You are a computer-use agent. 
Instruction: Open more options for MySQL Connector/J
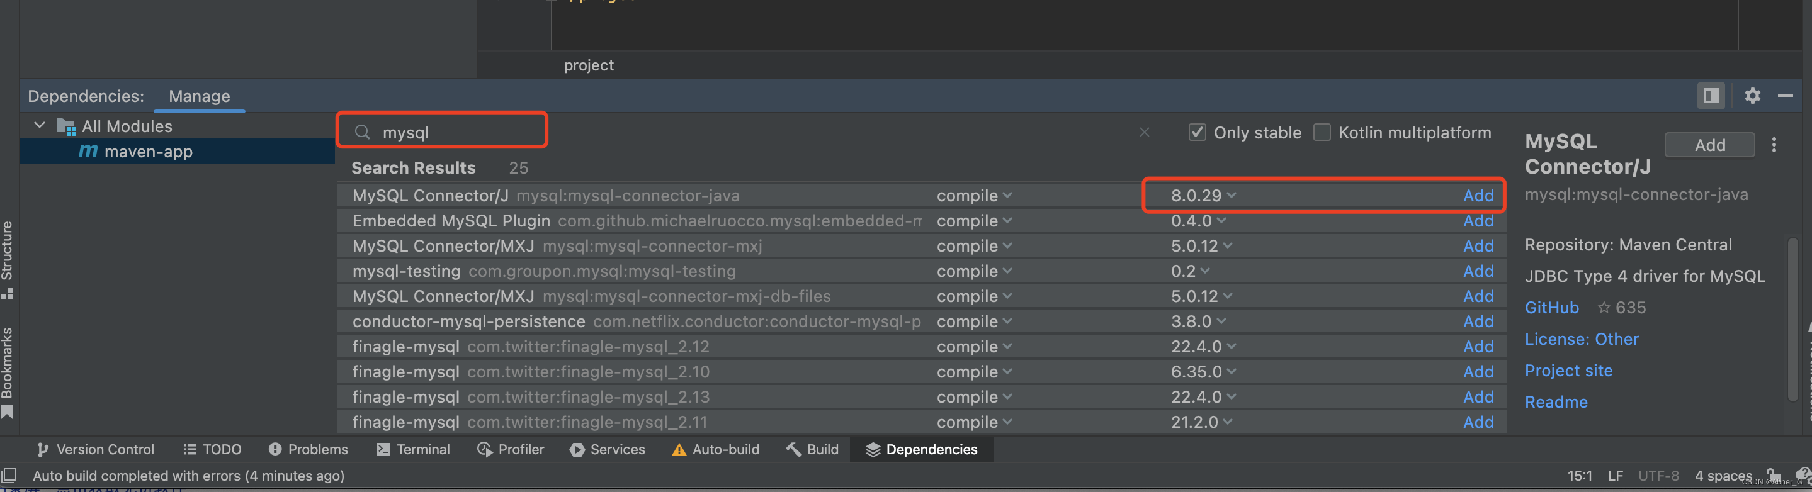click(x=1774, y=145)
